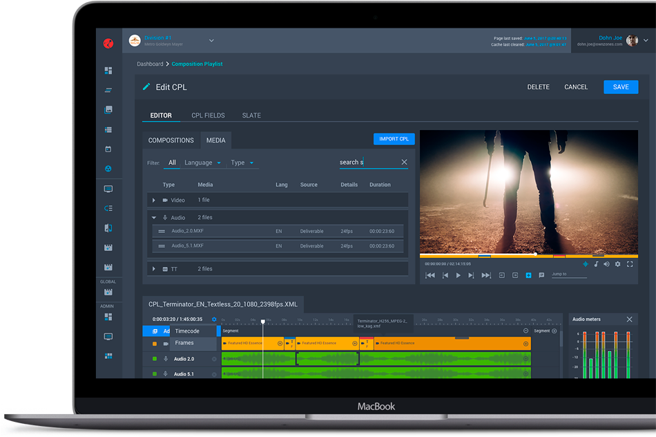Select the COMPOSITIONS tab
Screen dimensions: 656x437
(x=171, y=140)
